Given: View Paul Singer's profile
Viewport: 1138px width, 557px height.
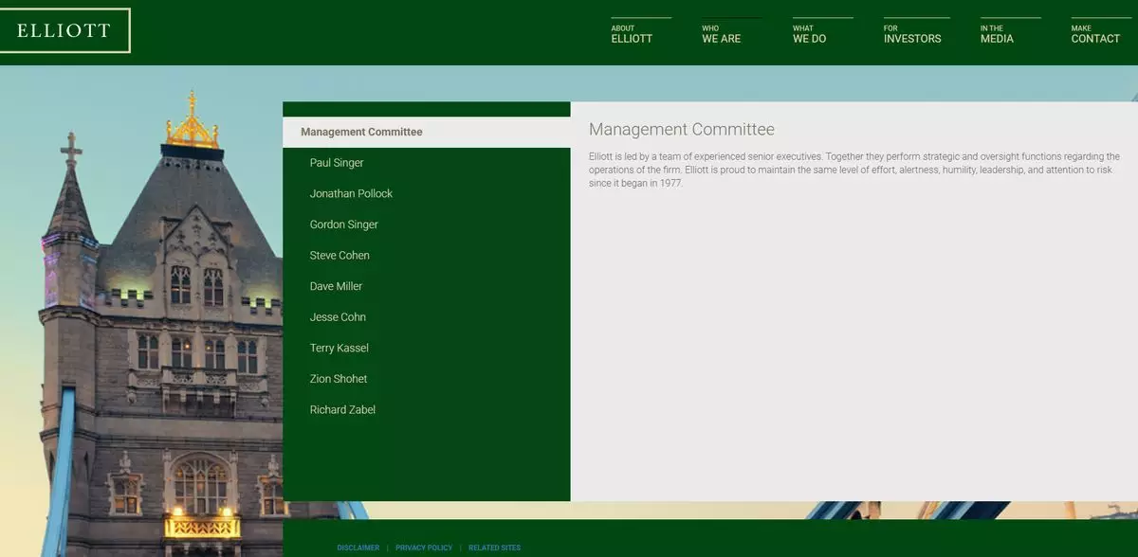Looking at the screenshot, I should [x=337, y=163].
